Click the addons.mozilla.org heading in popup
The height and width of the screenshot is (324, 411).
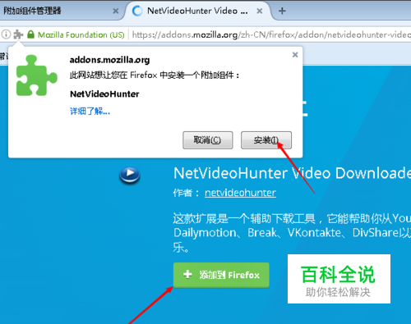(109, 60)
